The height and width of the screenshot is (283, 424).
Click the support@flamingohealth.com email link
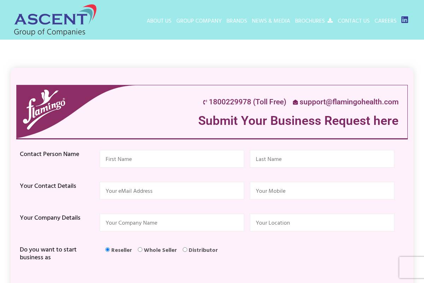coord(349,102)
